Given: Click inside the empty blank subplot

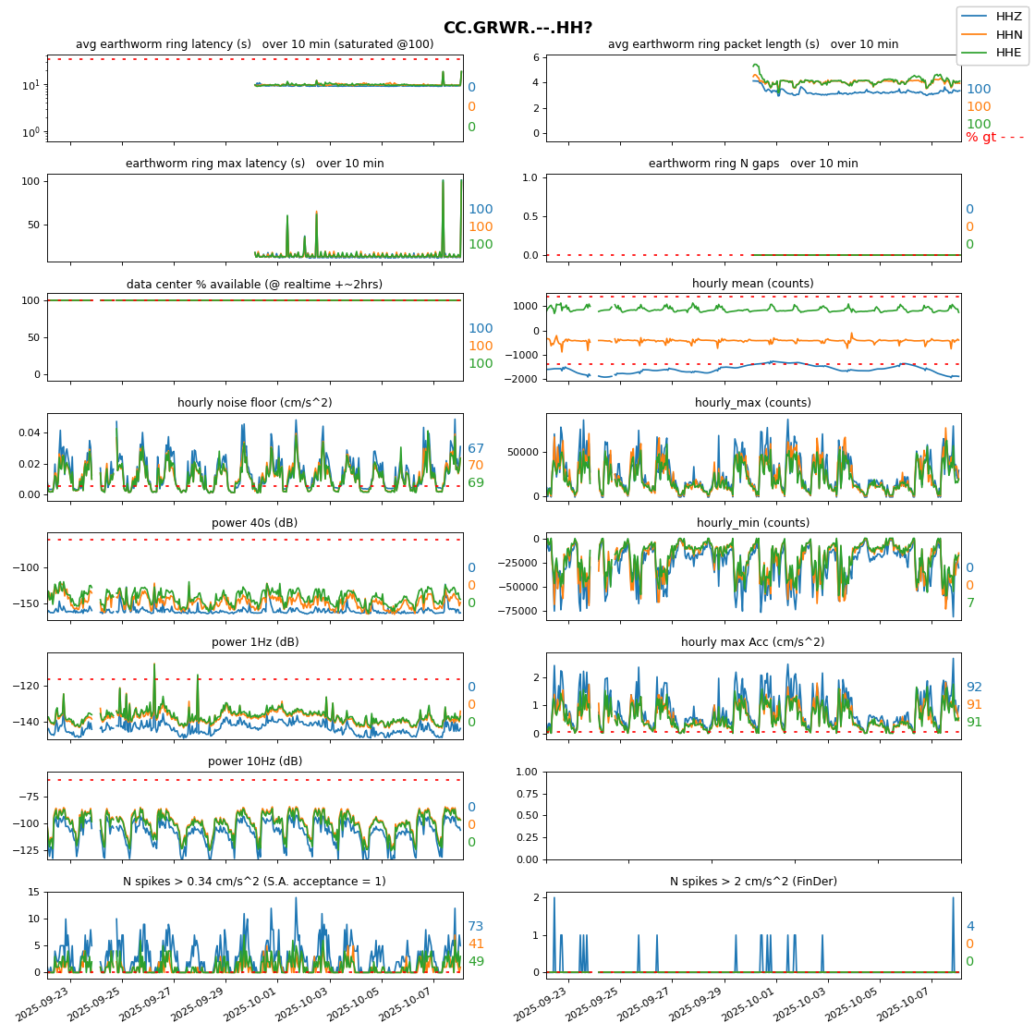Looking at the screenshot, I should [x=753, y=815].
